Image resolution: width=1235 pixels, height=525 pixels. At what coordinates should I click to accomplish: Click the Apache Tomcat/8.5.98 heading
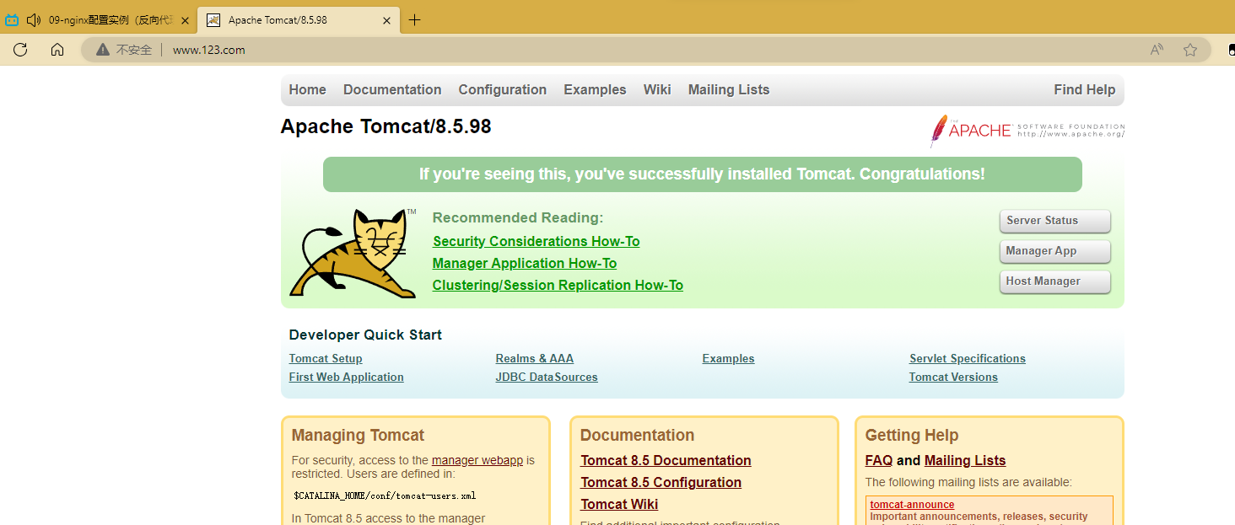386,126
